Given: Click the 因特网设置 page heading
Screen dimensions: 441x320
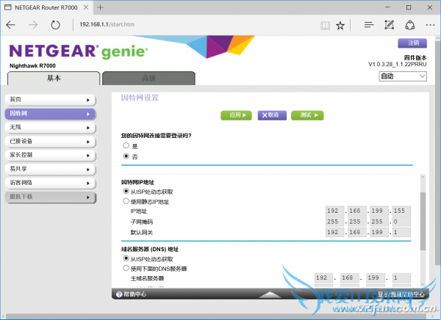Looking at the screenshot, I should (x=140, y=98).
